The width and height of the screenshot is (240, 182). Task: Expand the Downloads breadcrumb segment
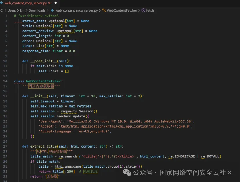[x=37, y=10]
